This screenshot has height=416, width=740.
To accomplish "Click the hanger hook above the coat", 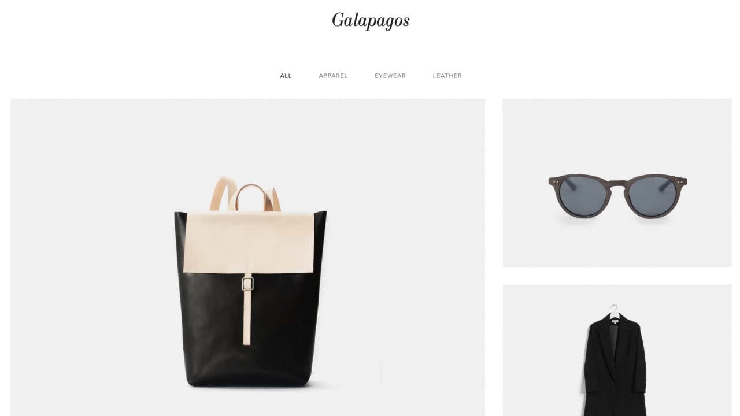I will coord(614,310).
